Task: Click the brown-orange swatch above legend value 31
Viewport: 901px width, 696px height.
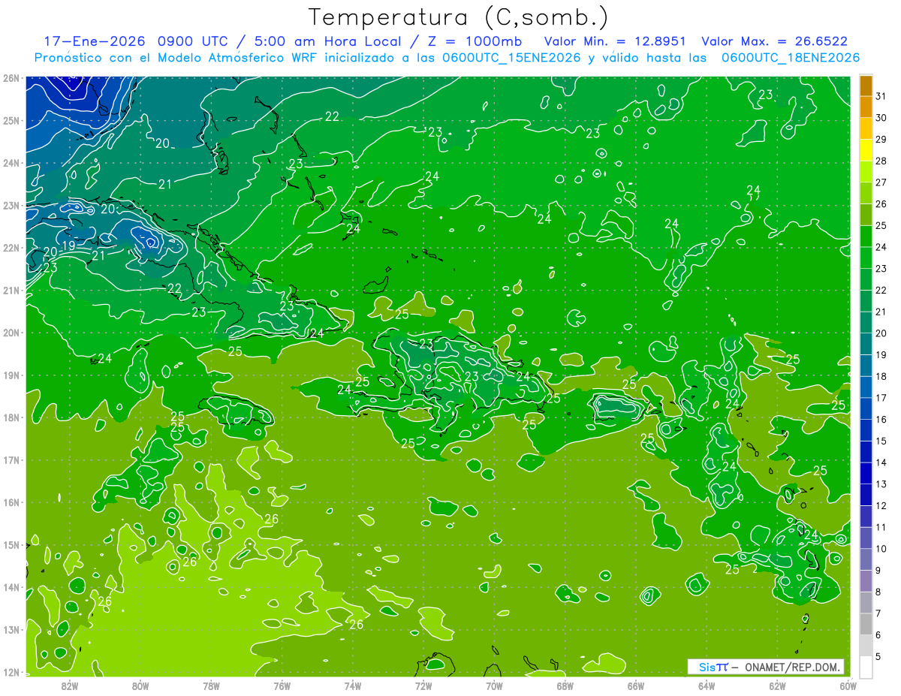Action: click(x=866, y=86)
